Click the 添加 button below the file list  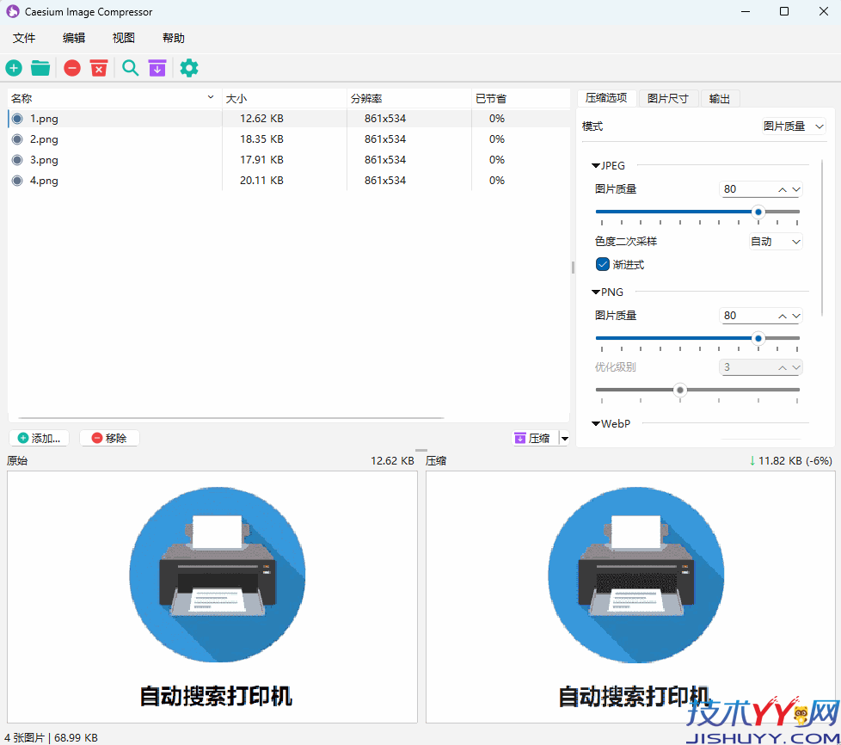39,438
